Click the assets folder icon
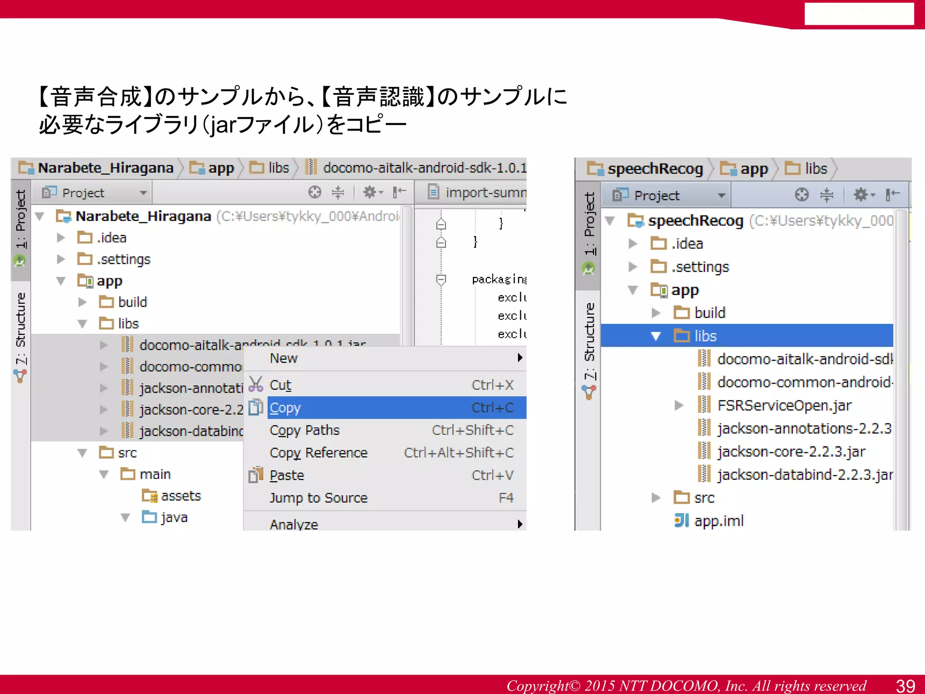925x694 pixels. click(149, 496)
